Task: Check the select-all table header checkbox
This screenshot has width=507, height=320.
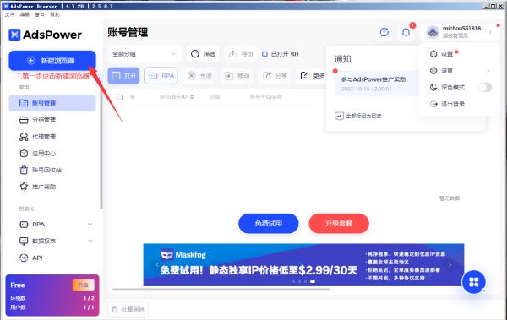Action: [x=119, y=97]
